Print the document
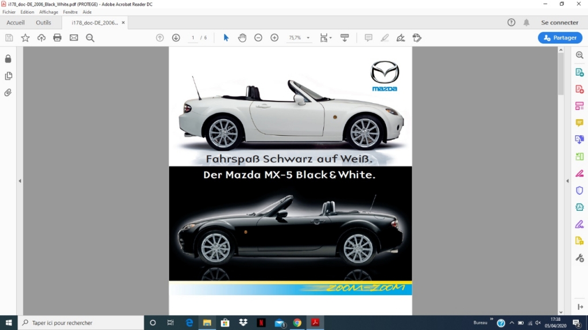The height and width of the screenshot is (330, 588). [57, 38]
